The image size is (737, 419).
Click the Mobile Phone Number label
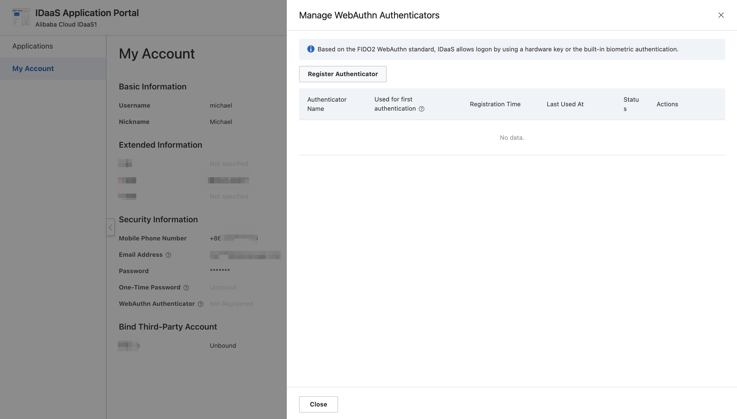click(x=153, y=238)
